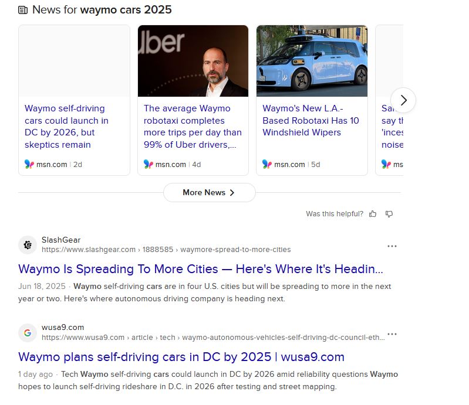
Task: Click the newspaper icon beside News heading
Action: pos(23,10)
